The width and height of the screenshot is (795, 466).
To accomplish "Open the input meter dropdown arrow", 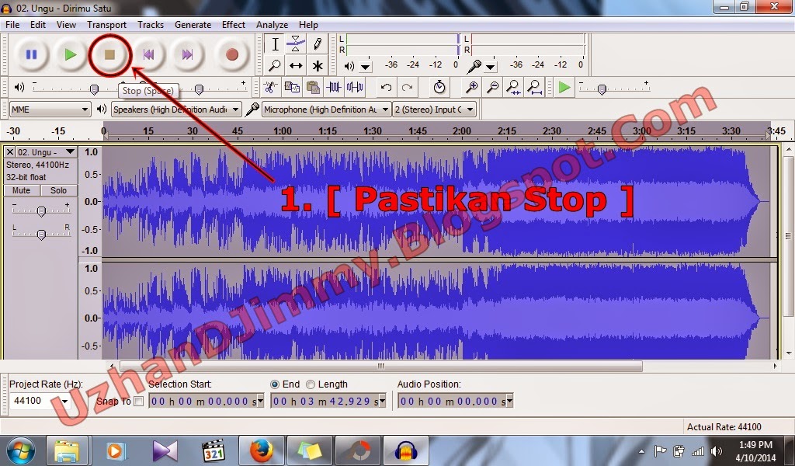I will pyautogui.click(x=490, y=67).
